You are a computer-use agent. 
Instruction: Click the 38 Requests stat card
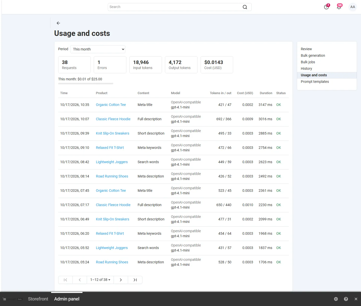pos(74,65)
